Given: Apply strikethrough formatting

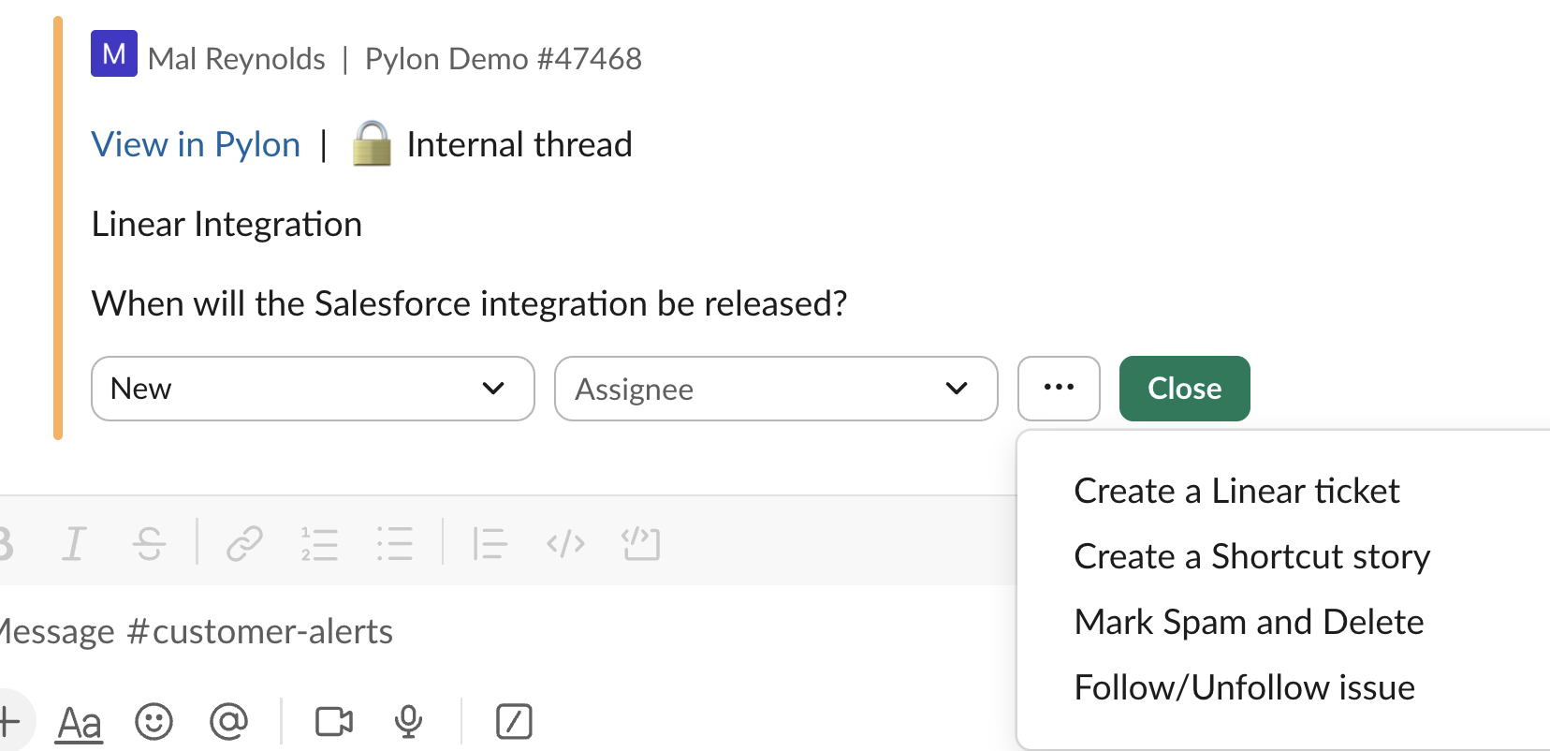Looking at the screenshot, I should (149, 543).
